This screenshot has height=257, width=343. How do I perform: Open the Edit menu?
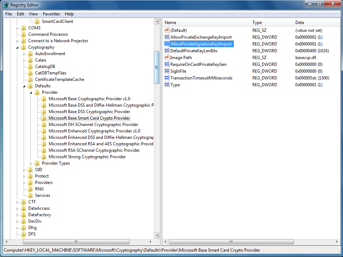point(20,14)
